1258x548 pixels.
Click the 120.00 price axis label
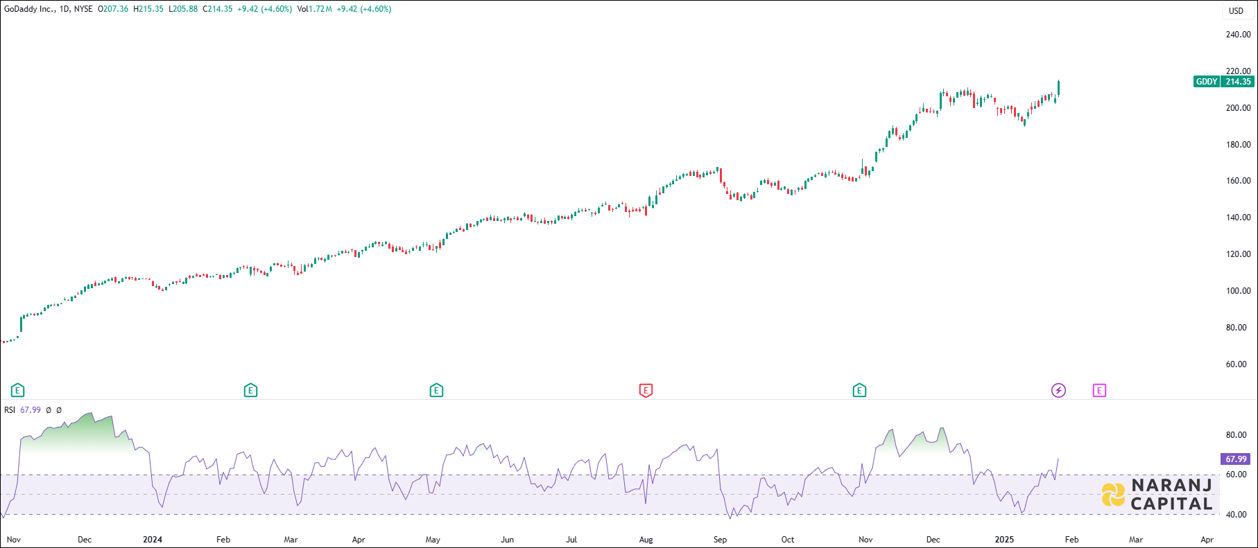[1238, 254]
